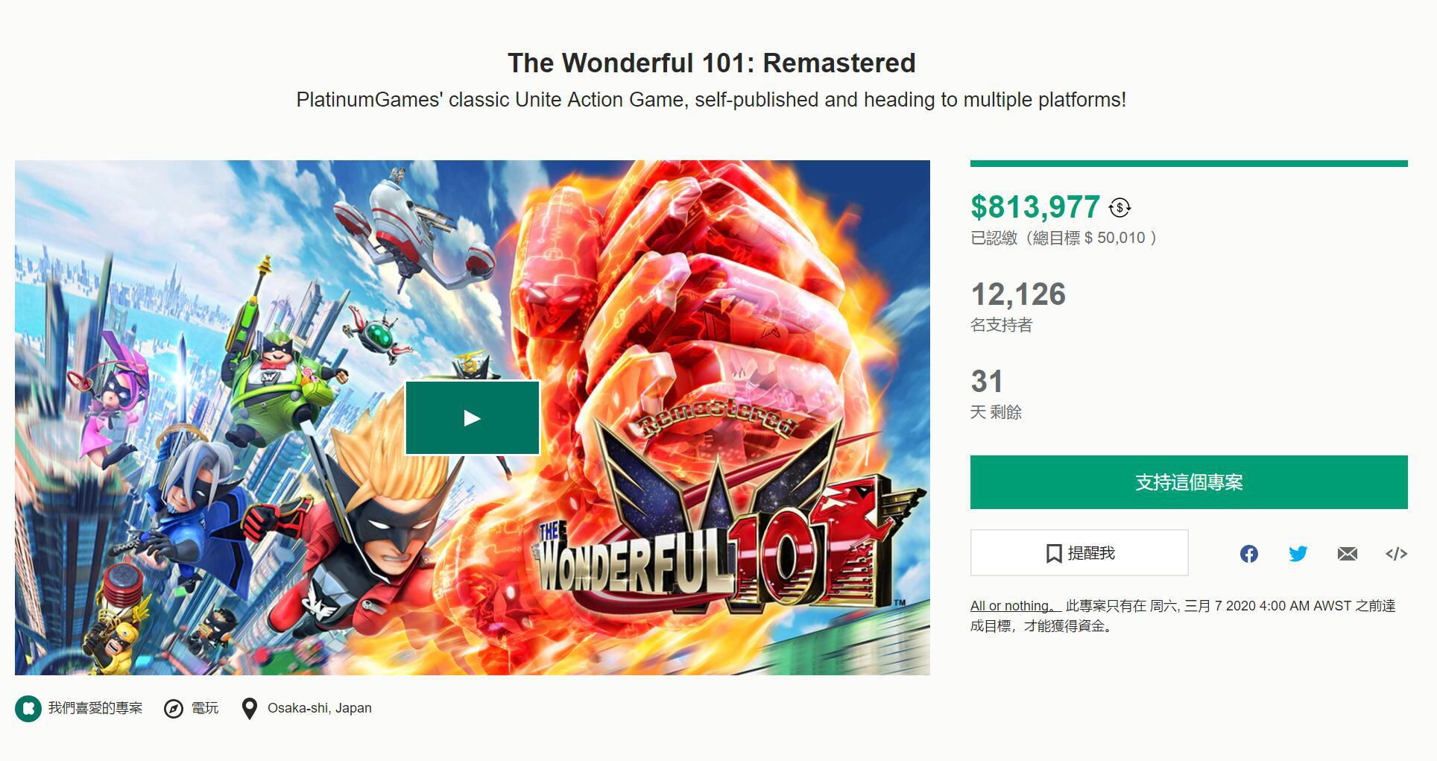The width and height of the screenshot is (1437, 761).
Task: Click the currency conversion icon
Action: [x=1119, y=208]
